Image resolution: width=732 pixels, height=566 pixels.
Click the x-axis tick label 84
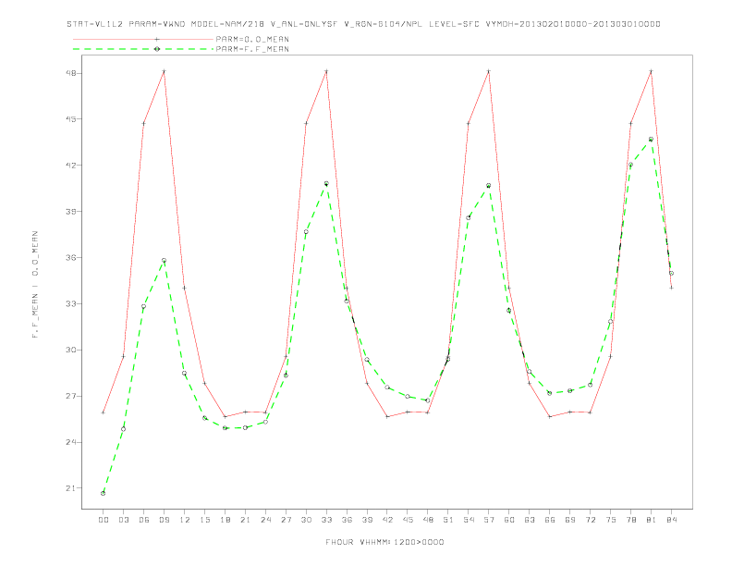(x=672, y=520)
